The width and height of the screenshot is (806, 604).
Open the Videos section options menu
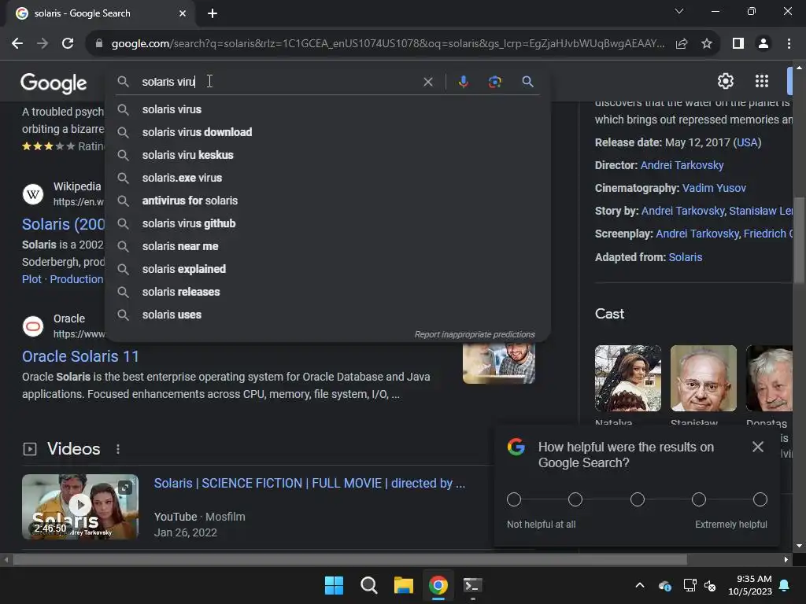118,449
